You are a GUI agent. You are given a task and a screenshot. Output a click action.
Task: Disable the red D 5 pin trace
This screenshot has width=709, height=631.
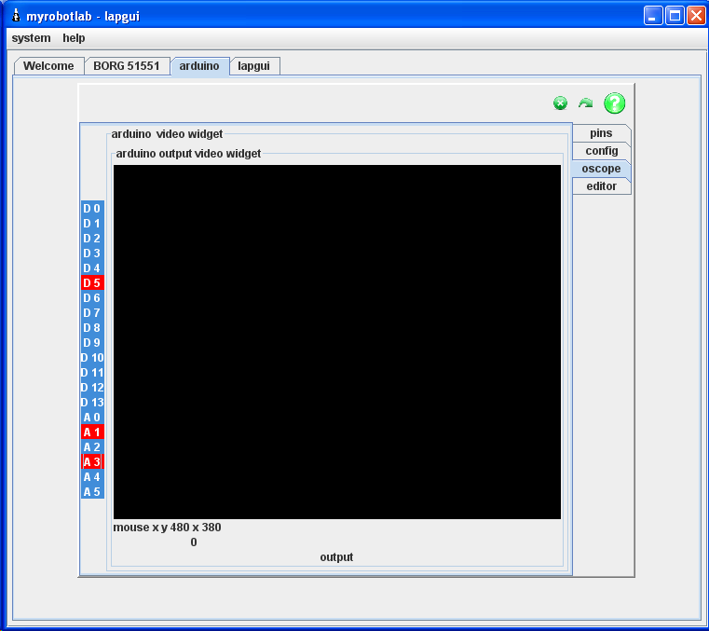coord(92,282)
